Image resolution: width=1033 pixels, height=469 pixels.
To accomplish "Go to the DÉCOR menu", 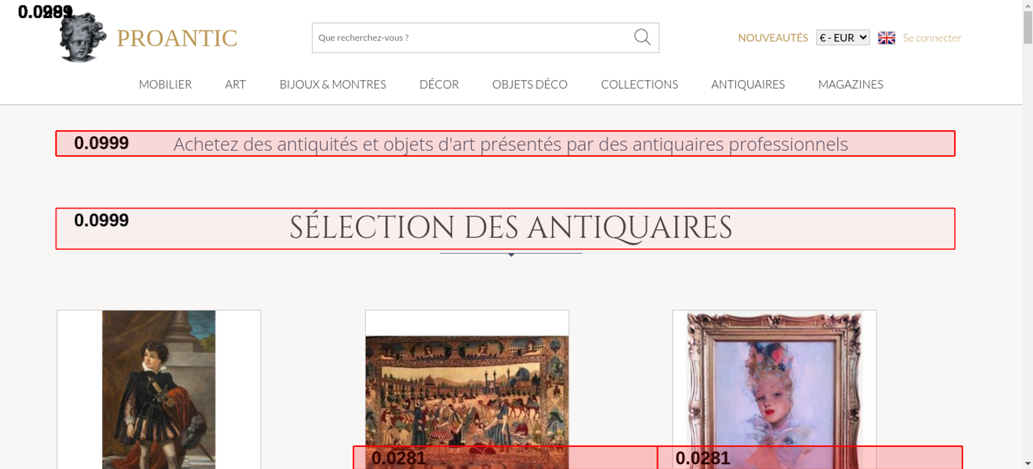I will [x=439, y=84].
